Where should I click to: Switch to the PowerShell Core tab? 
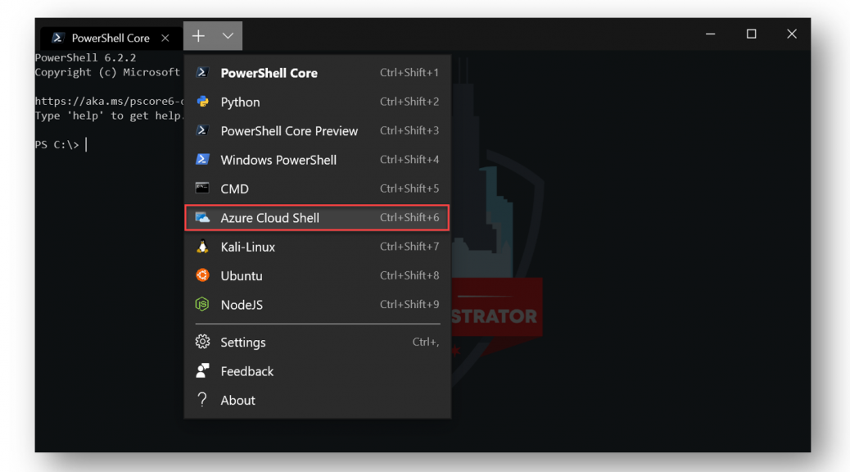(x=111, y=38)
